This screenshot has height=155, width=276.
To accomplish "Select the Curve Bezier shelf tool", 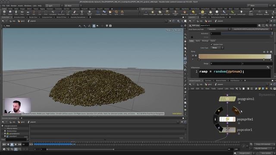I will tap(53, 12).
